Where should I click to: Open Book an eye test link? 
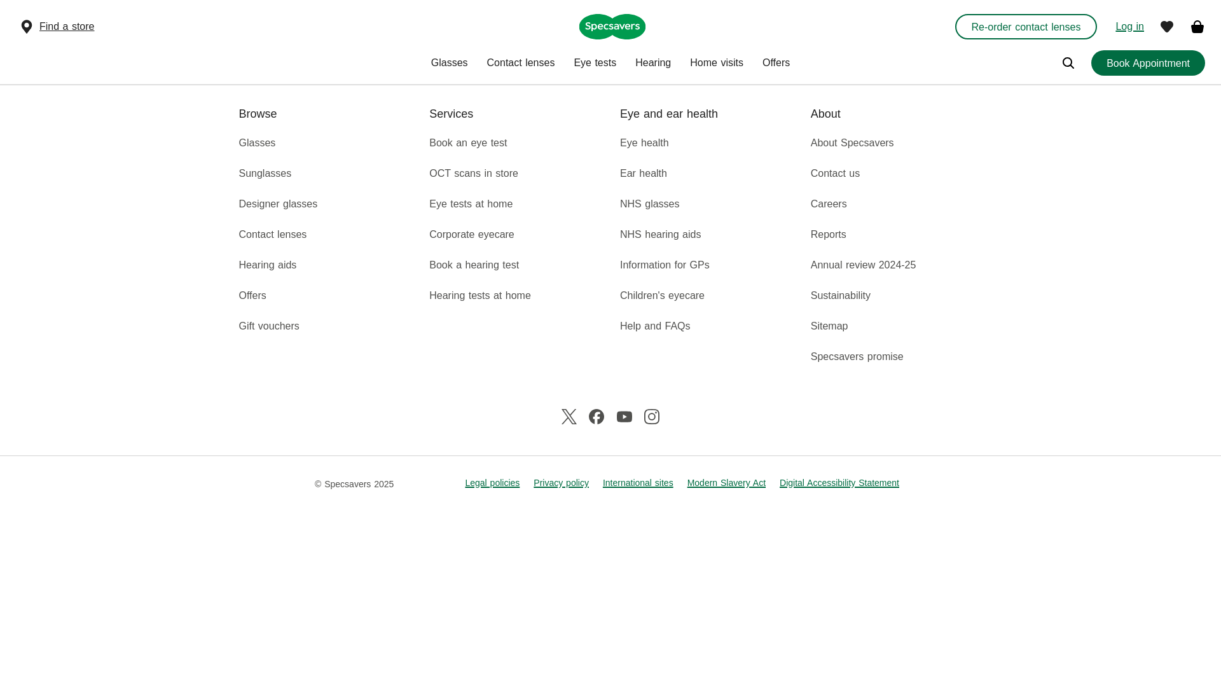467,143
